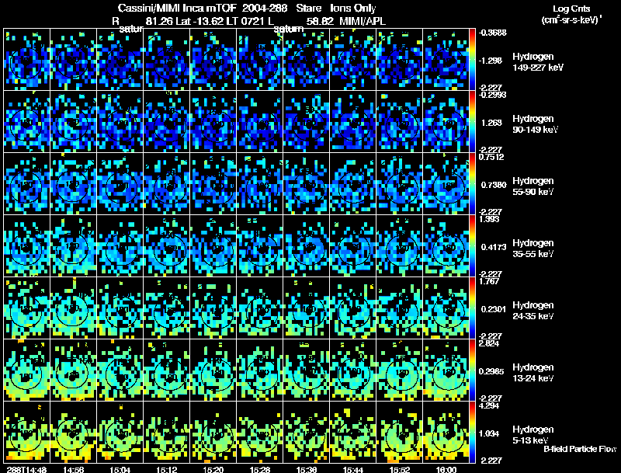
Task: Open the 5-13 keV image panel at 15:28
Action: tap(260, 433)
